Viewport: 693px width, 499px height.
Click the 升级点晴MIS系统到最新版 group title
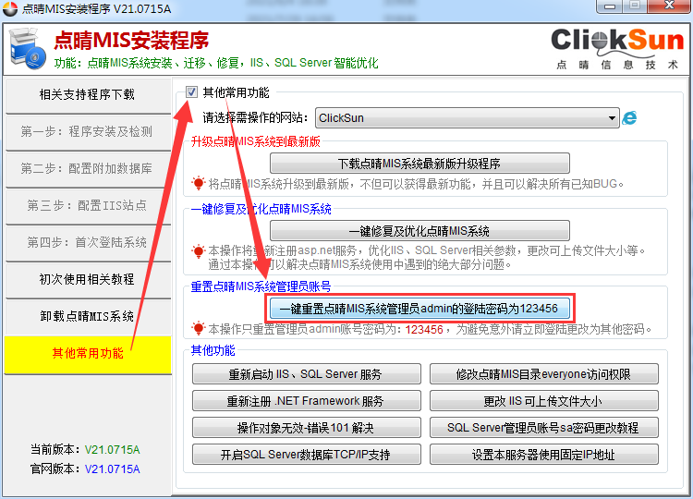click(x=255, y=142)
